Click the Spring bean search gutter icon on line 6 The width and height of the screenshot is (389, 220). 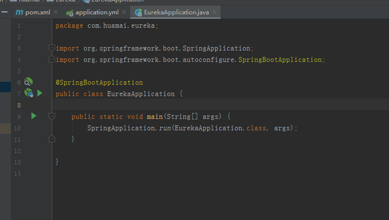click(x=28, y=82)
